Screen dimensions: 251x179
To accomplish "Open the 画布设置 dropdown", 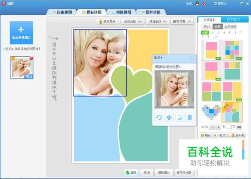I will tap(182, 21).
